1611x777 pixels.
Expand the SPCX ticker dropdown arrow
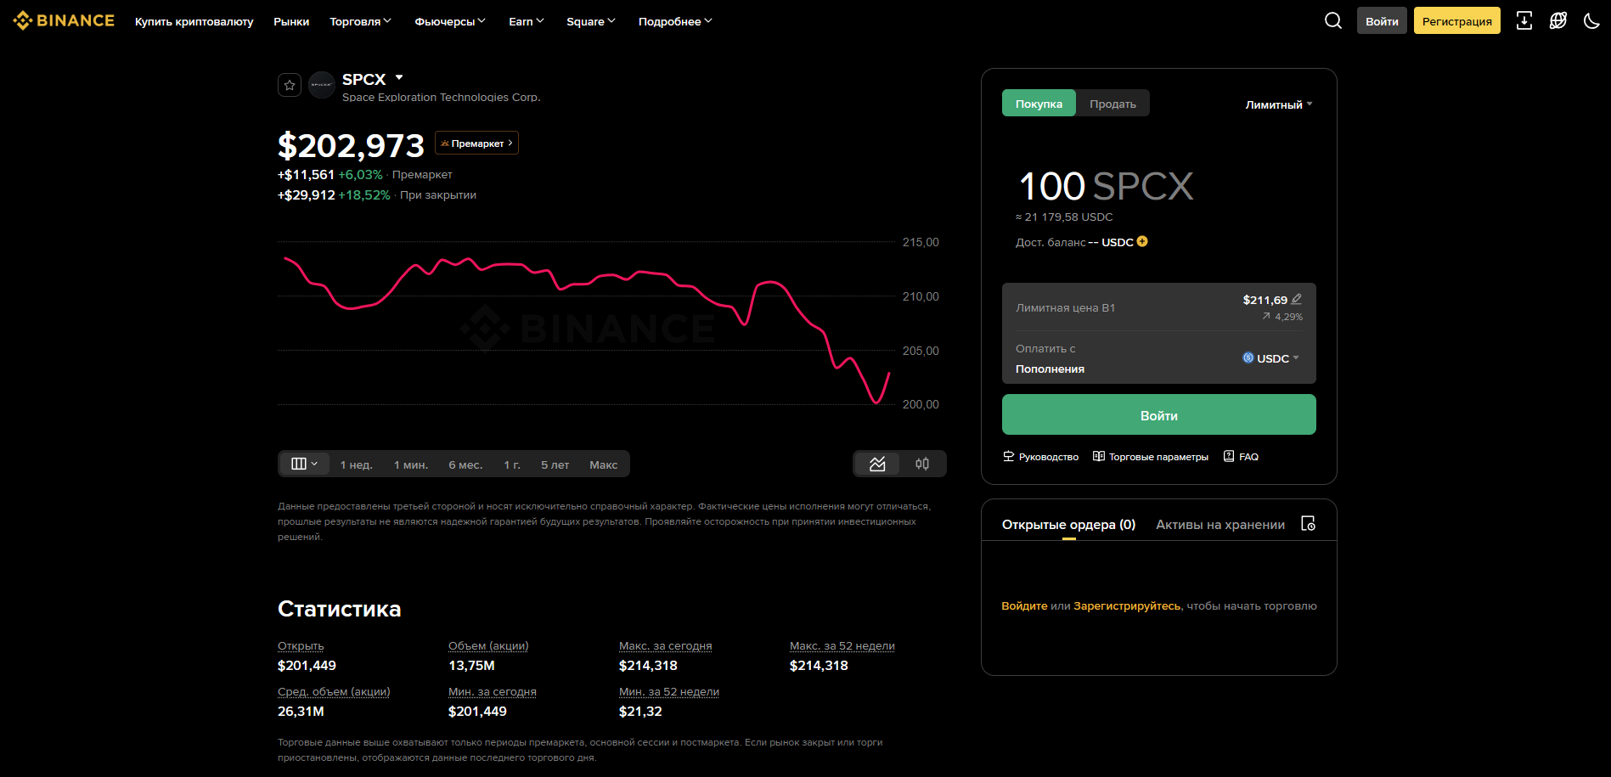pos(399,77)
